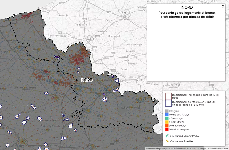The height and width of the screenshot is (150, 229).
Task: Click the NORD title in the popup
Action: pos(187,7)
